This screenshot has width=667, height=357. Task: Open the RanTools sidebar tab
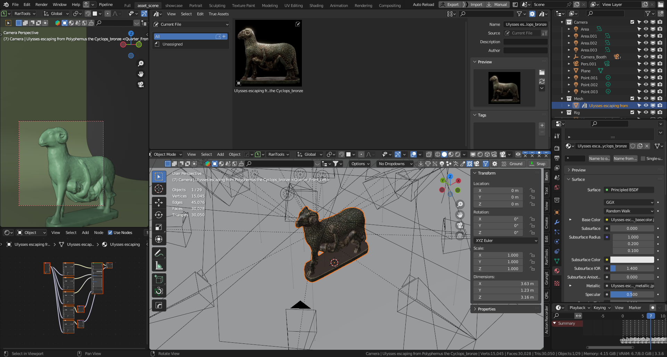click(546, 257)
